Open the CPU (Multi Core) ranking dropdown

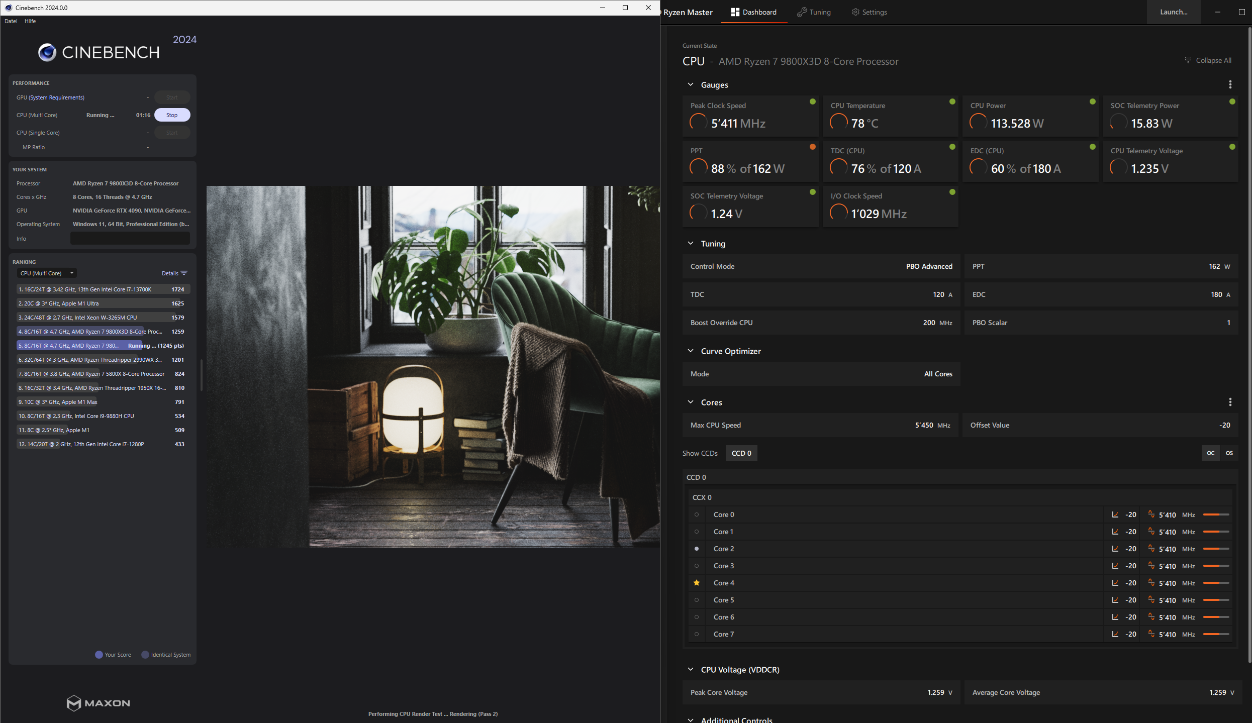[x=47, y=273]
